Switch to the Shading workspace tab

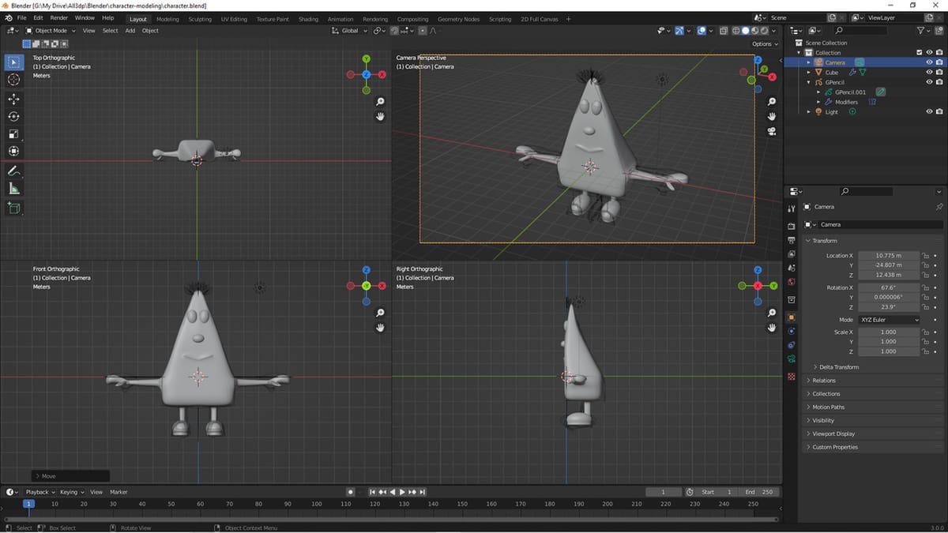308,19
